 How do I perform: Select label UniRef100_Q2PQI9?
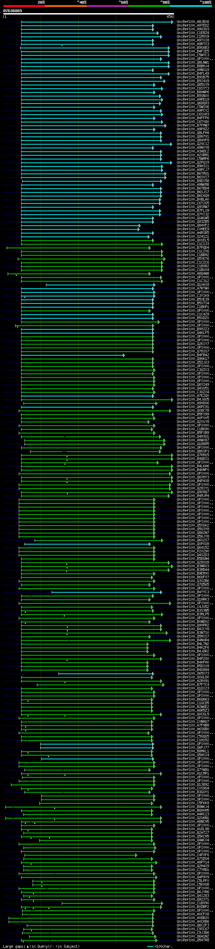(x=193, y=163)
